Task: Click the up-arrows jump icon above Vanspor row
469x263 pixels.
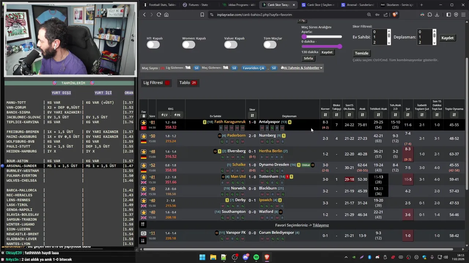Action: pos(143,224)
